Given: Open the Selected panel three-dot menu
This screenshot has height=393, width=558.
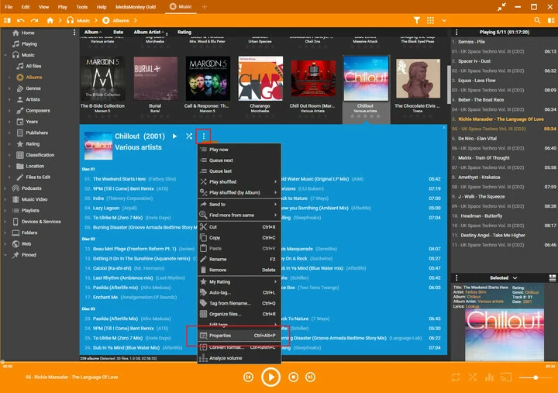Looking at the screenshot, I should (456, 278).
